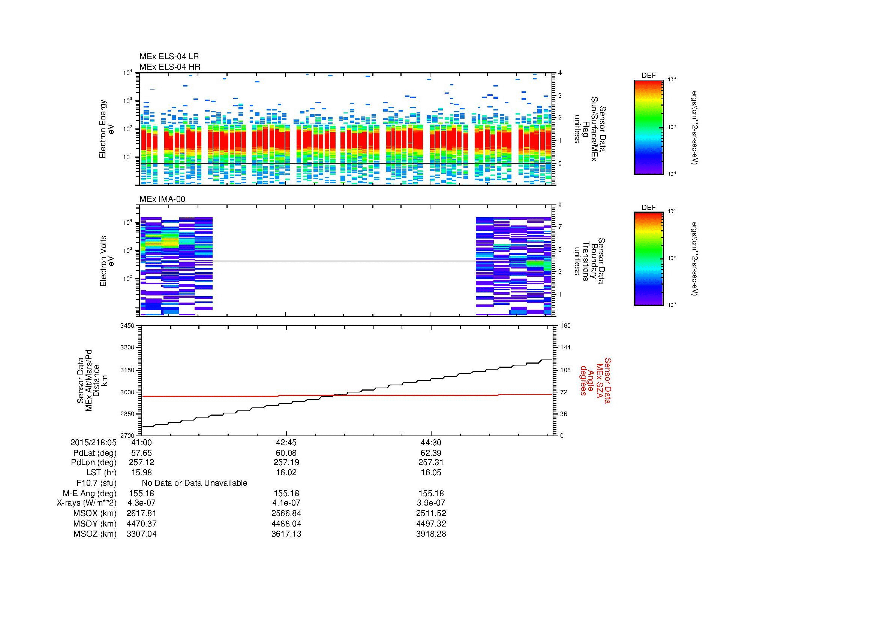Viewport: 877px width, 619px height.
Task: Click the 'M-E Ang (deg)' row label
Action: (90, 493)
